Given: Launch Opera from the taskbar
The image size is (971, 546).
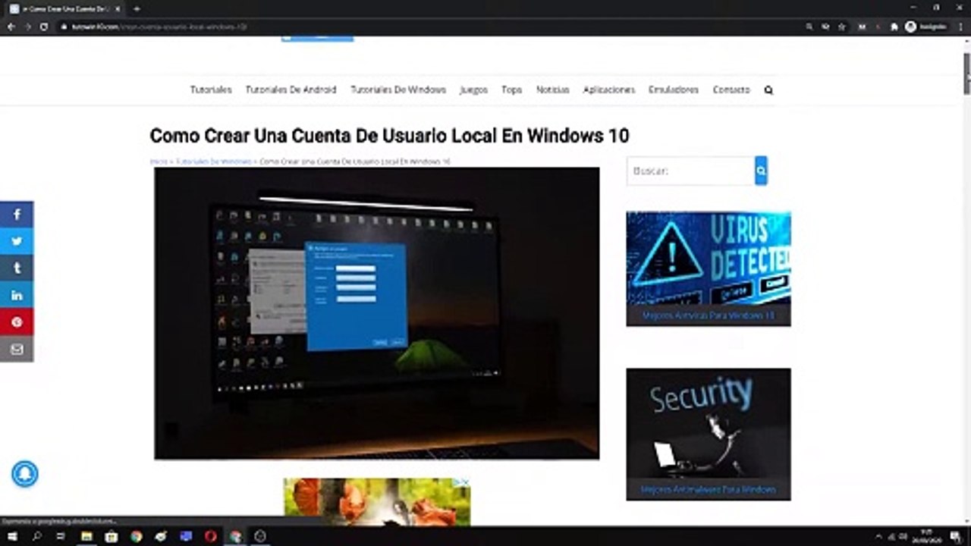Looking at the screenshot, I should pos(211,536).
